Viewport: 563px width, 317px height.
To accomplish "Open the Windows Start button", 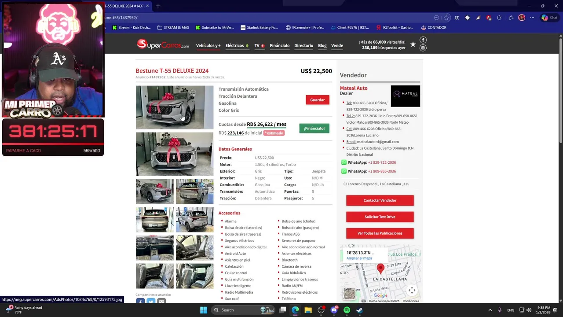I will (204, 310).
